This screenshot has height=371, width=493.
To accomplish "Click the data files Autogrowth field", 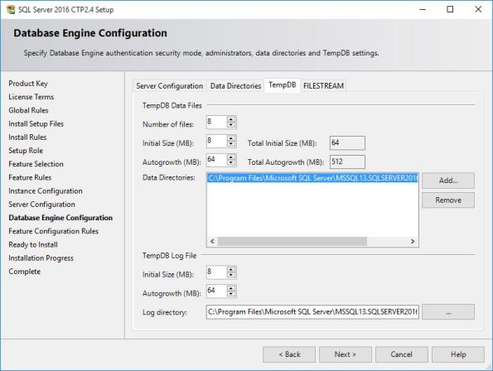I will tap(216, 160).
